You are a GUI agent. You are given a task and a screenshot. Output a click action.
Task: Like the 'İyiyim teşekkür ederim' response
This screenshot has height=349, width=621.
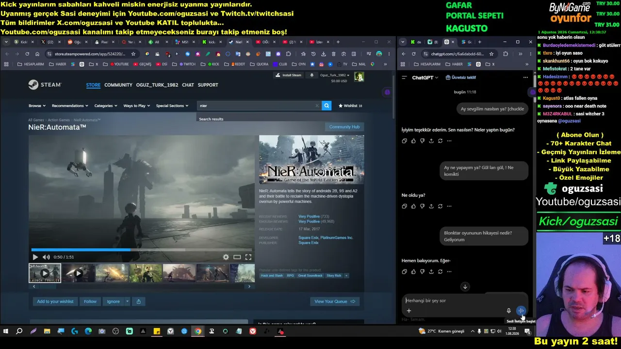coord(413,141)
